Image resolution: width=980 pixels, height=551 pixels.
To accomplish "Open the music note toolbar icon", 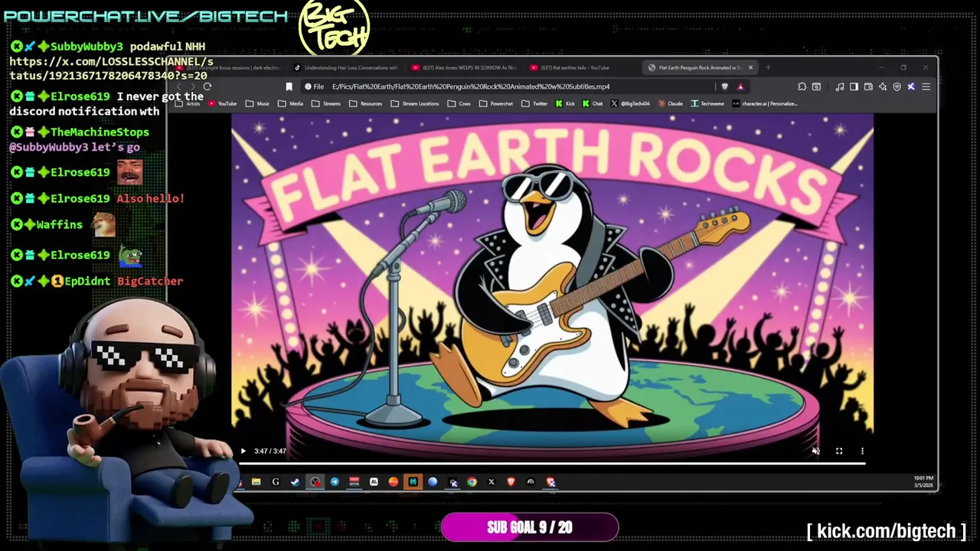I will point(840,86).
